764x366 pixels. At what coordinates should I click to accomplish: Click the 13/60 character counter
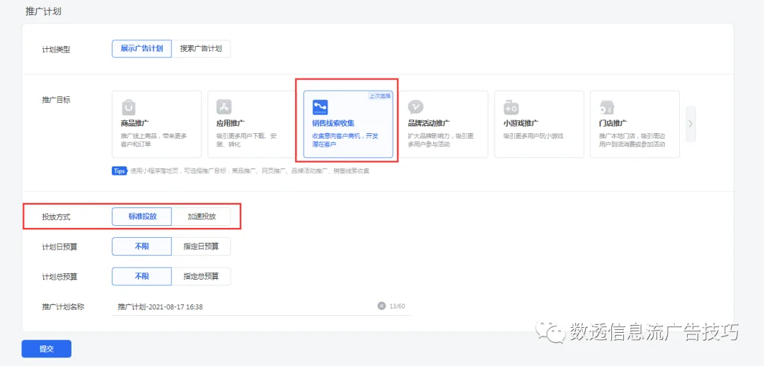click(x=397, y=307)
